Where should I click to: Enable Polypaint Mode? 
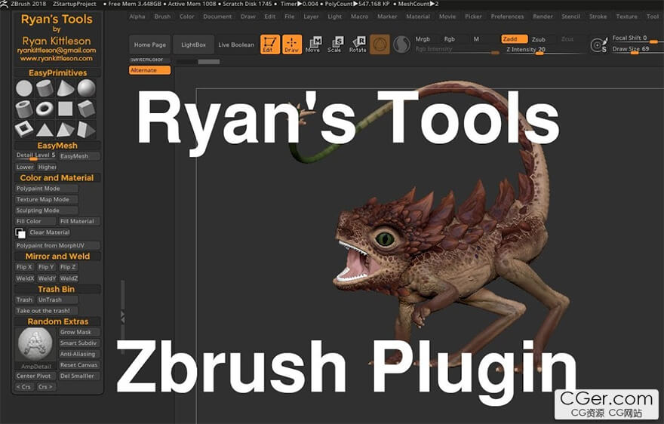tap(47, 189)
